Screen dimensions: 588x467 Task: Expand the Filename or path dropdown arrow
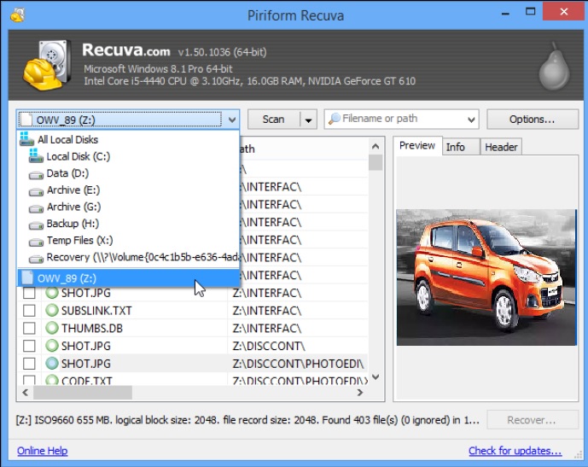pos(470,120)
